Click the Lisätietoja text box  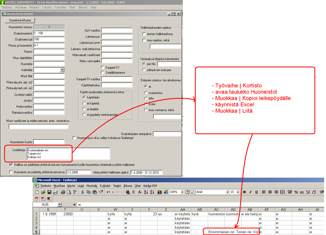coord(68,154)
